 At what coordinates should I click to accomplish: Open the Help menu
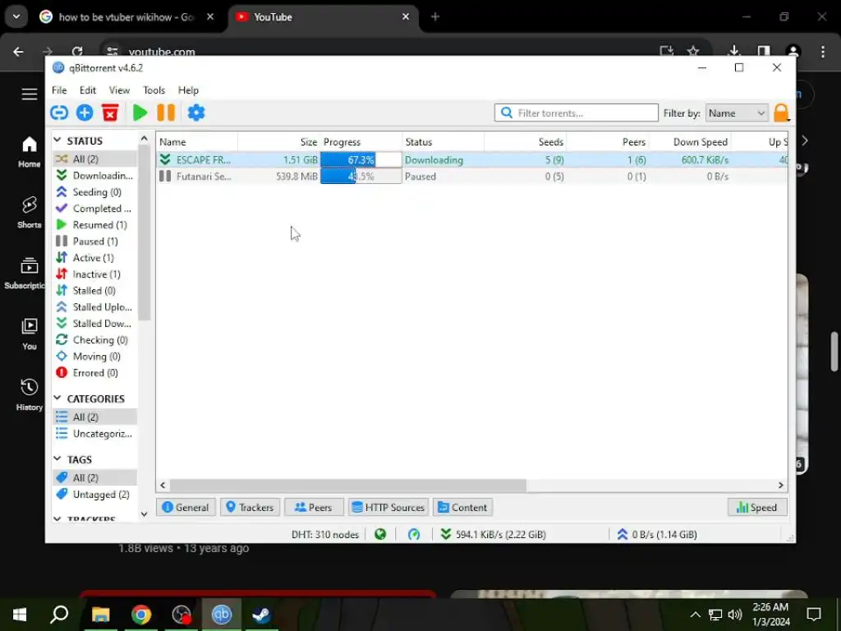[188, 90]
